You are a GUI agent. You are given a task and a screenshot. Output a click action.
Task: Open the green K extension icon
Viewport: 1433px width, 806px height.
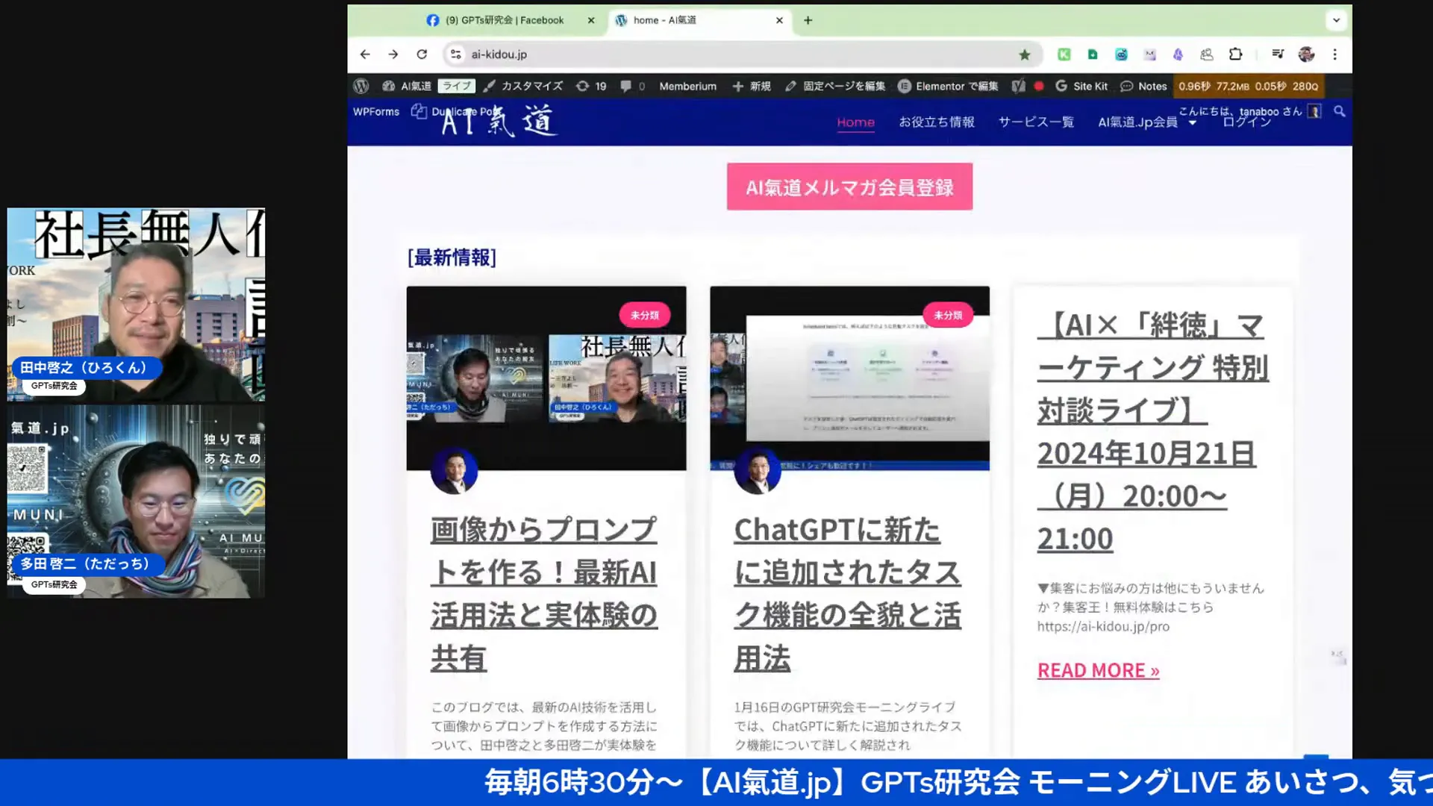click(x=1064, y=54)
